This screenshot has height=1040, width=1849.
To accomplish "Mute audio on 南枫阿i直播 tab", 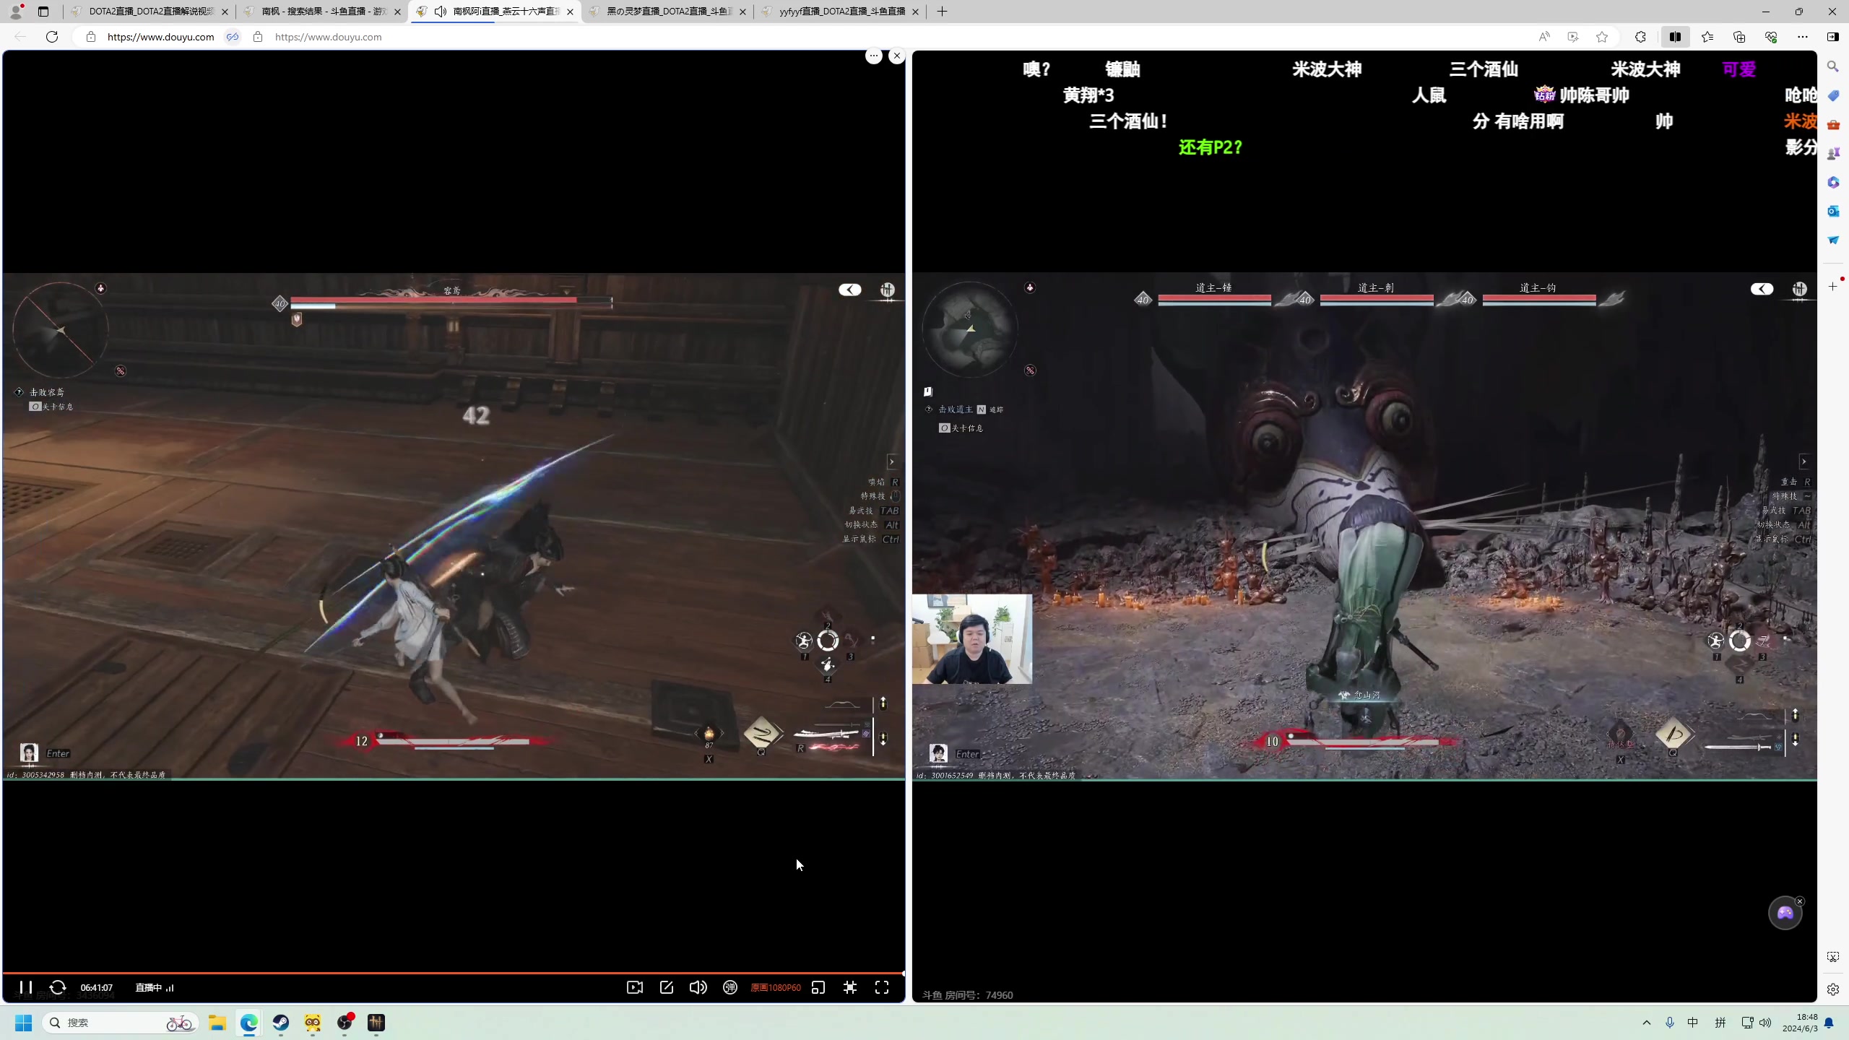I will click(x=441, y=12).
